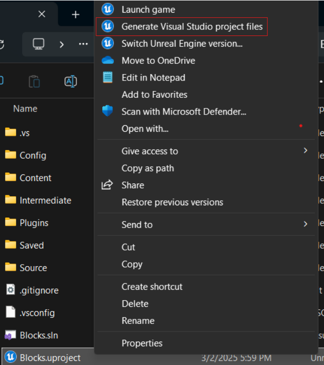Click Paste clipboard toolbar icon
Screen dimensions: 324x365
[34, 82]
